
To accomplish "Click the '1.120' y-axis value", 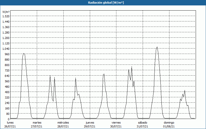I will (x=6, y=43).
